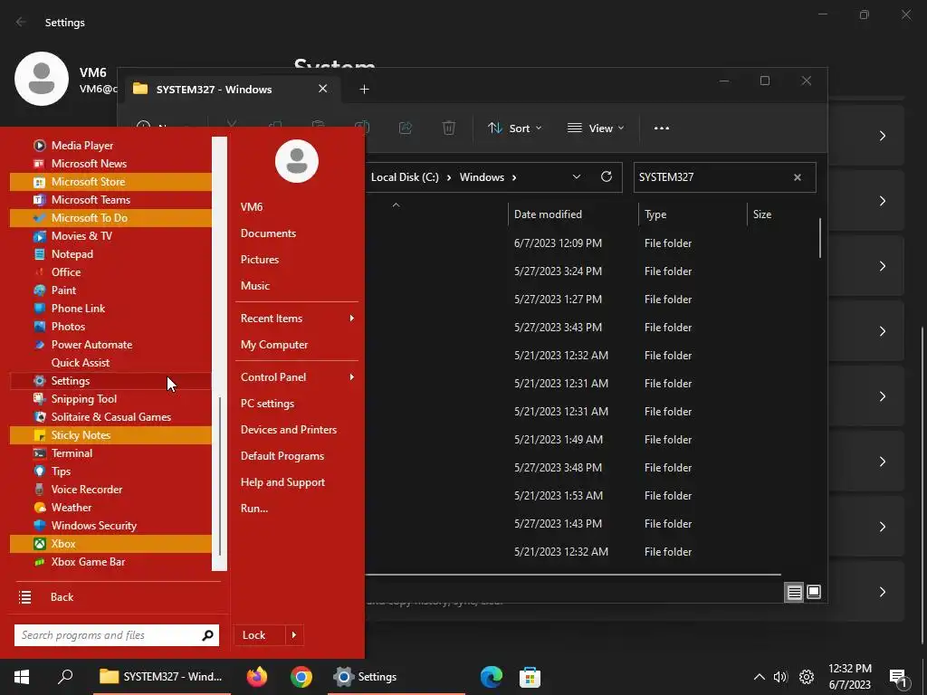Click the chevron after Windows in breadcrumb
This screenshot has height=695, width=927.
pos(514,177)
